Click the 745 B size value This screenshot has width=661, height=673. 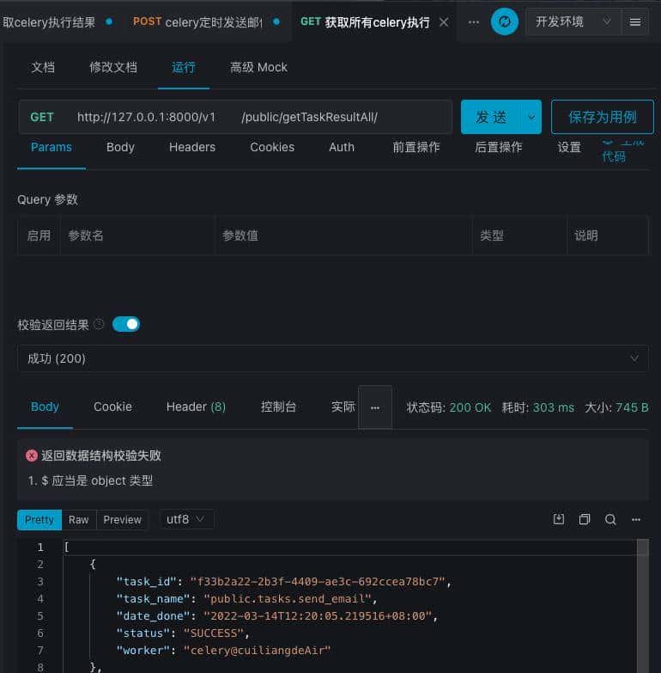[632, 407]
